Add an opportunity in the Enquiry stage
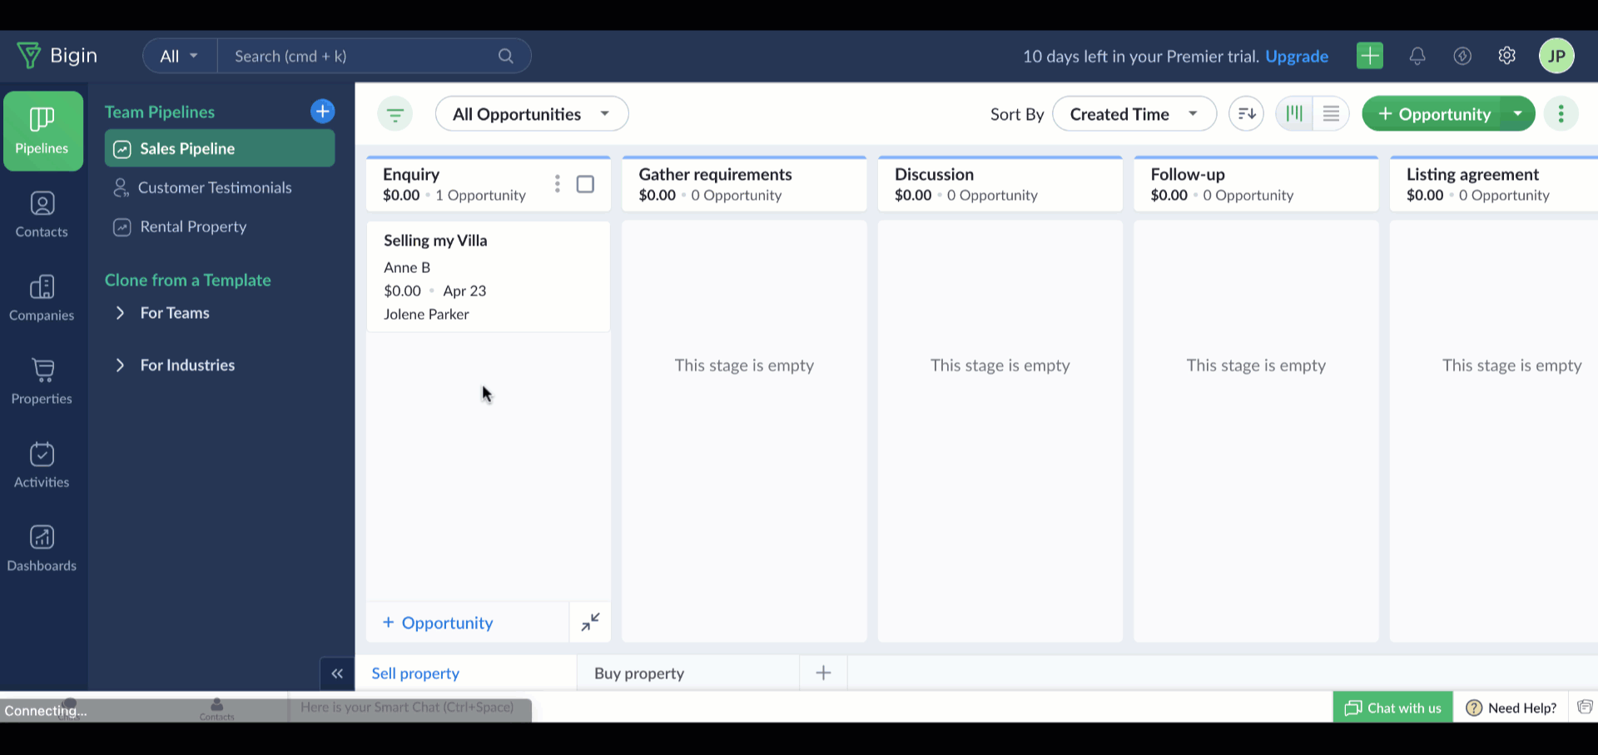The image size is (1598, 755). [438, 623]
